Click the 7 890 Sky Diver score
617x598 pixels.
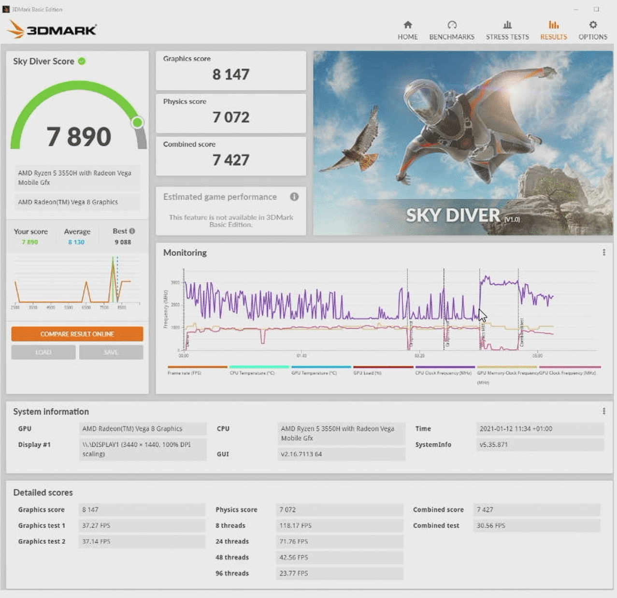(x=79, y=136)
